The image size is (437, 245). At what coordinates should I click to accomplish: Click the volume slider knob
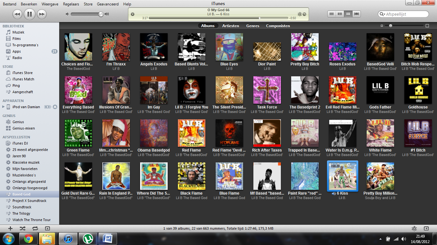pyautogui.click(x=101, y=14)
